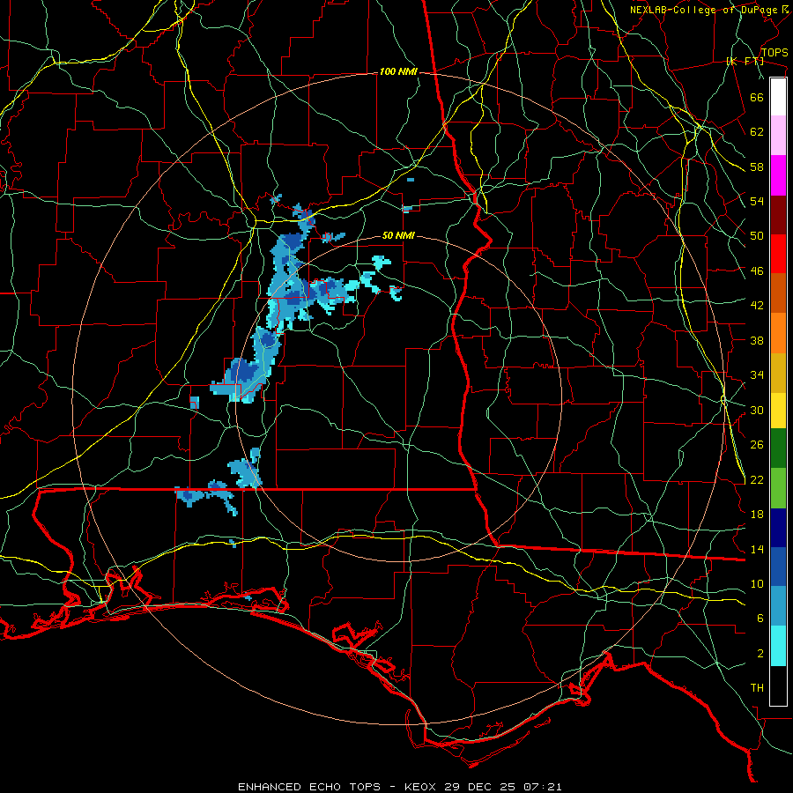Screen dimensions: 793x793
Task: Click the gold swatch between 38 and 34
Action: pyautogui.click(x=778, y=374)
